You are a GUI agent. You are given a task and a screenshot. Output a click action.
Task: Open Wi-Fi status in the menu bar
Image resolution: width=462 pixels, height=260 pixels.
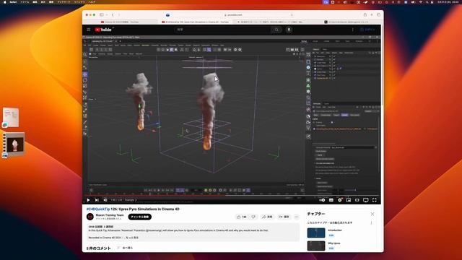pyautogui.click(x=420, y=1)
